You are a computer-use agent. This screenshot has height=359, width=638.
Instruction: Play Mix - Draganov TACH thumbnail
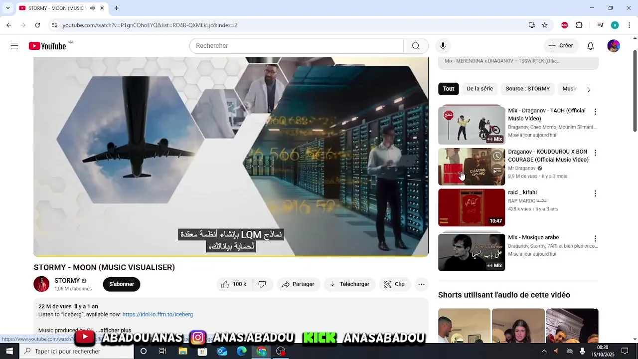[472, 125]
